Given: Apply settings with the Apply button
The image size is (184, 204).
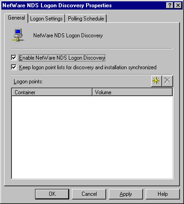Looking at the screenshot, I should coord(126,194).
